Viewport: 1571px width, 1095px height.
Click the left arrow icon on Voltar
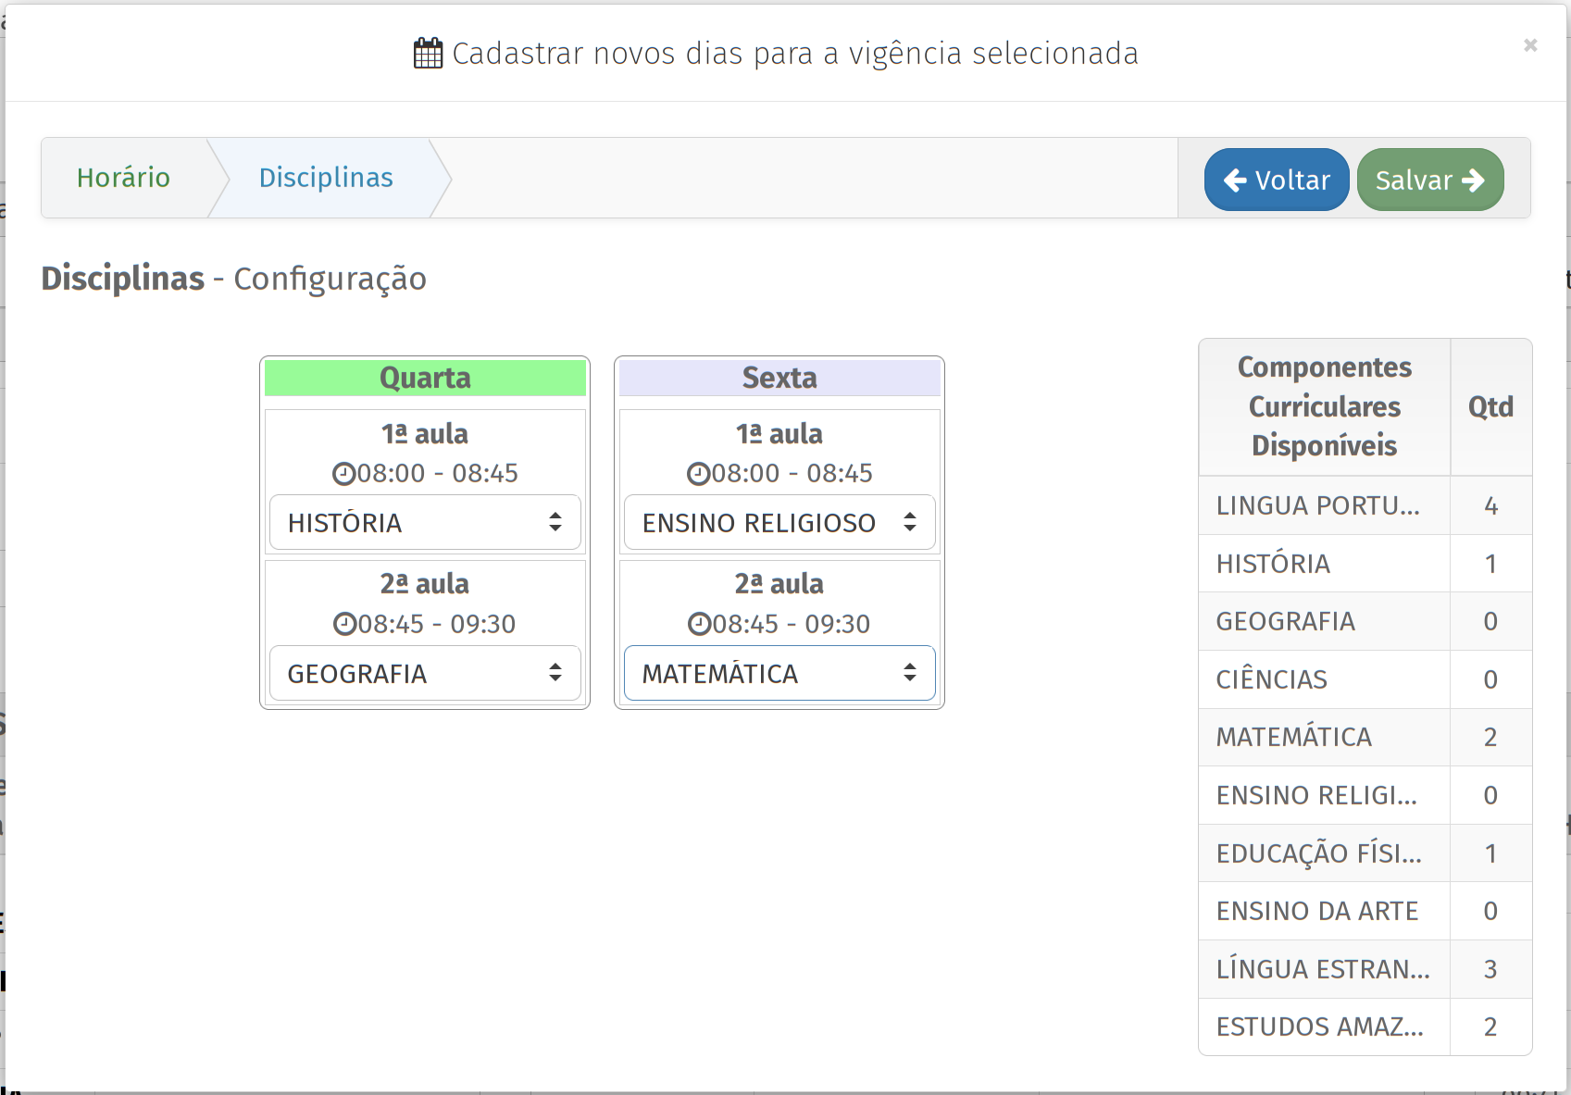pos(1235,180)
